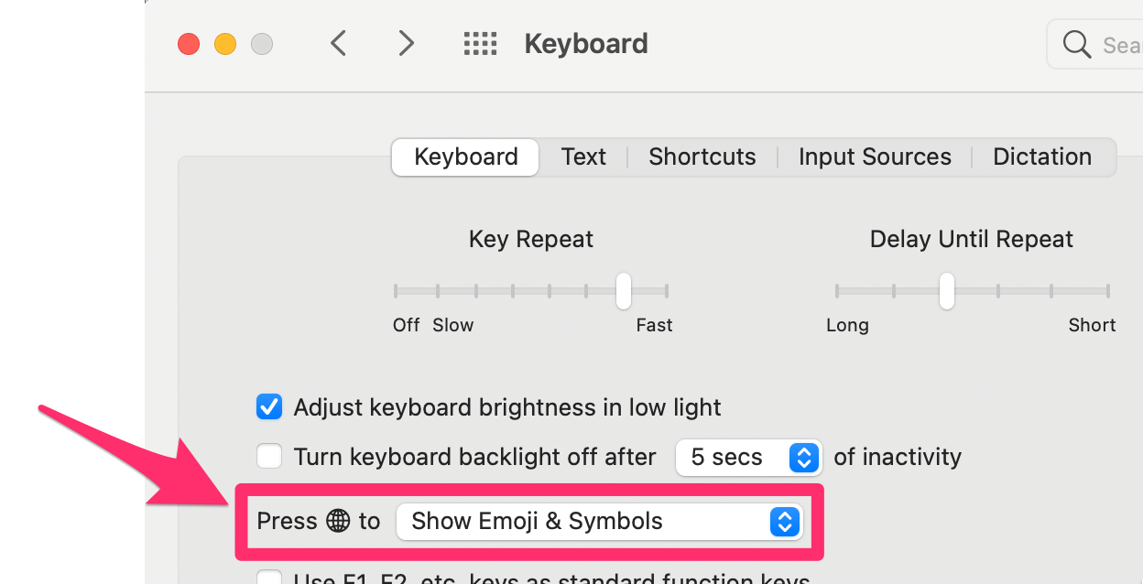Open the Input Sources tab
Viewport: 1143px width, 584px height.
click(x=874, y=157)
